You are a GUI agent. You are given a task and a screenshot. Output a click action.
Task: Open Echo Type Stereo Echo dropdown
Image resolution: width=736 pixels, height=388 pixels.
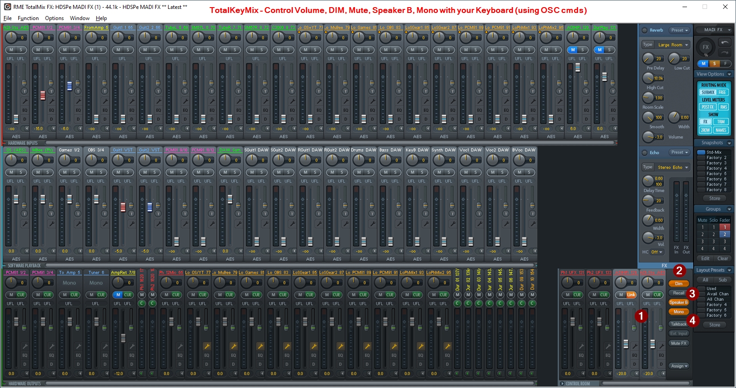point(673,167)
